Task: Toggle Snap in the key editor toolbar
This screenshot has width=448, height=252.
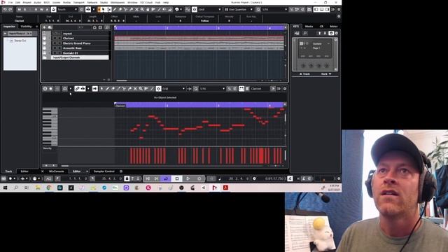Action: click(x=159, y=89)
